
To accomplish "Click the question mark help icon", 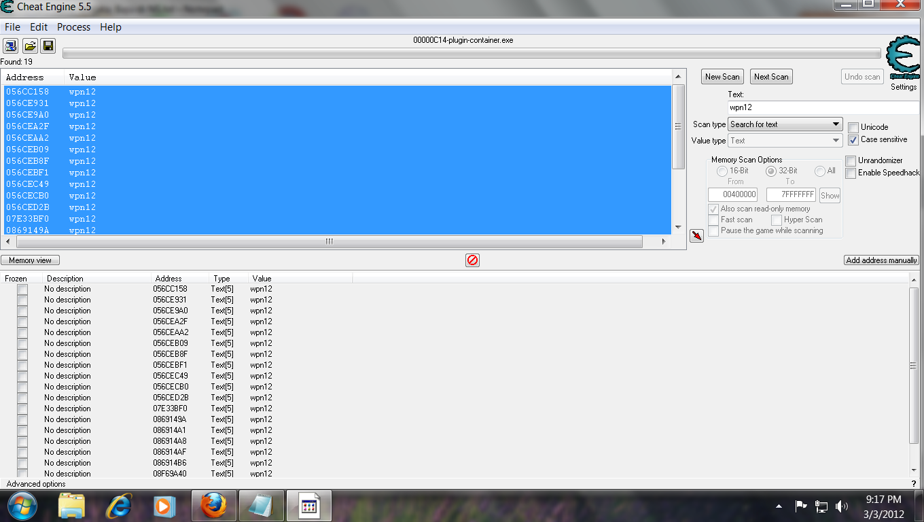I will pyautogui.click(x=914, y=484).
